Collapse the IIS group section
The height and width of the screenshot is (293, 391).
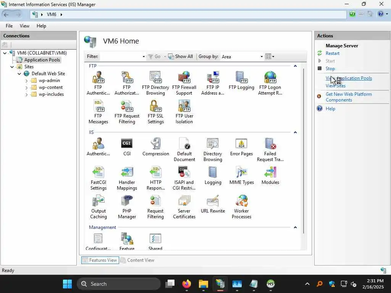pos(295,132)
